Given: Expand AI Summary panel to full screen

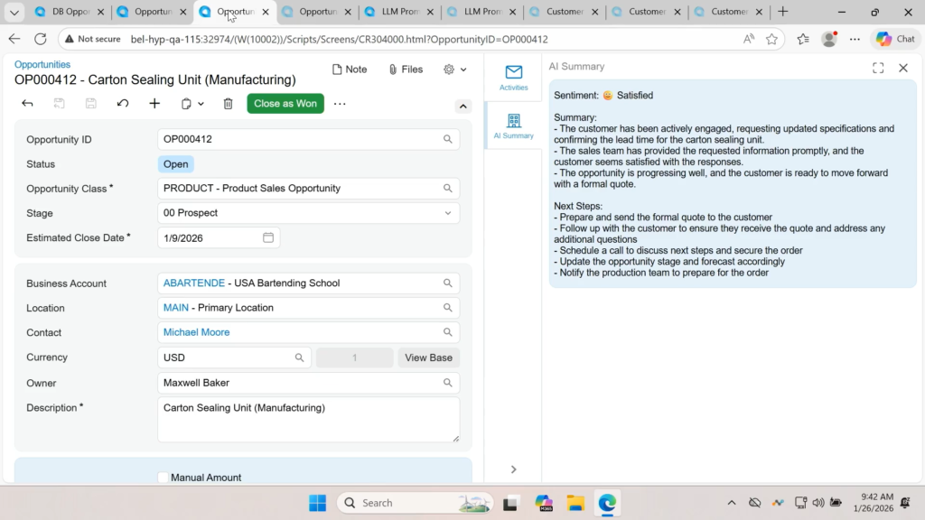Looking at the screenshot, I should click(x=878, y=68).
